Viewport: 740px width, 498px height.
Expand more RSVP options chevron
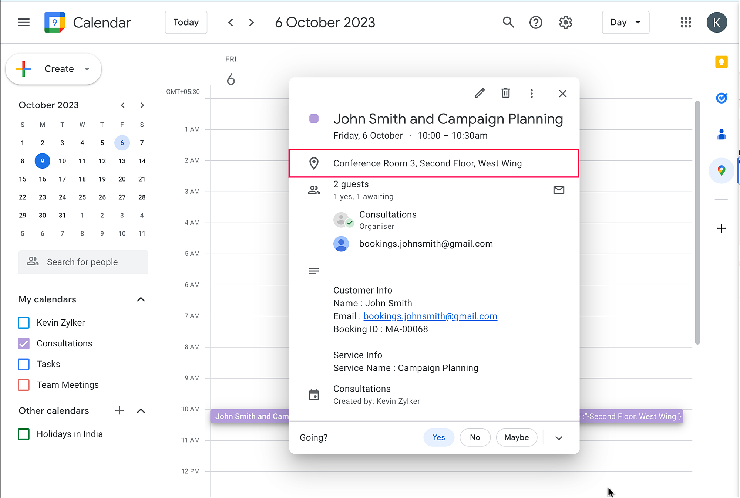click(x=559, y=438)
